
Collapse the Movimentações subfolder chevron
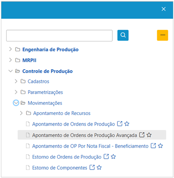[x=16, y=103]
